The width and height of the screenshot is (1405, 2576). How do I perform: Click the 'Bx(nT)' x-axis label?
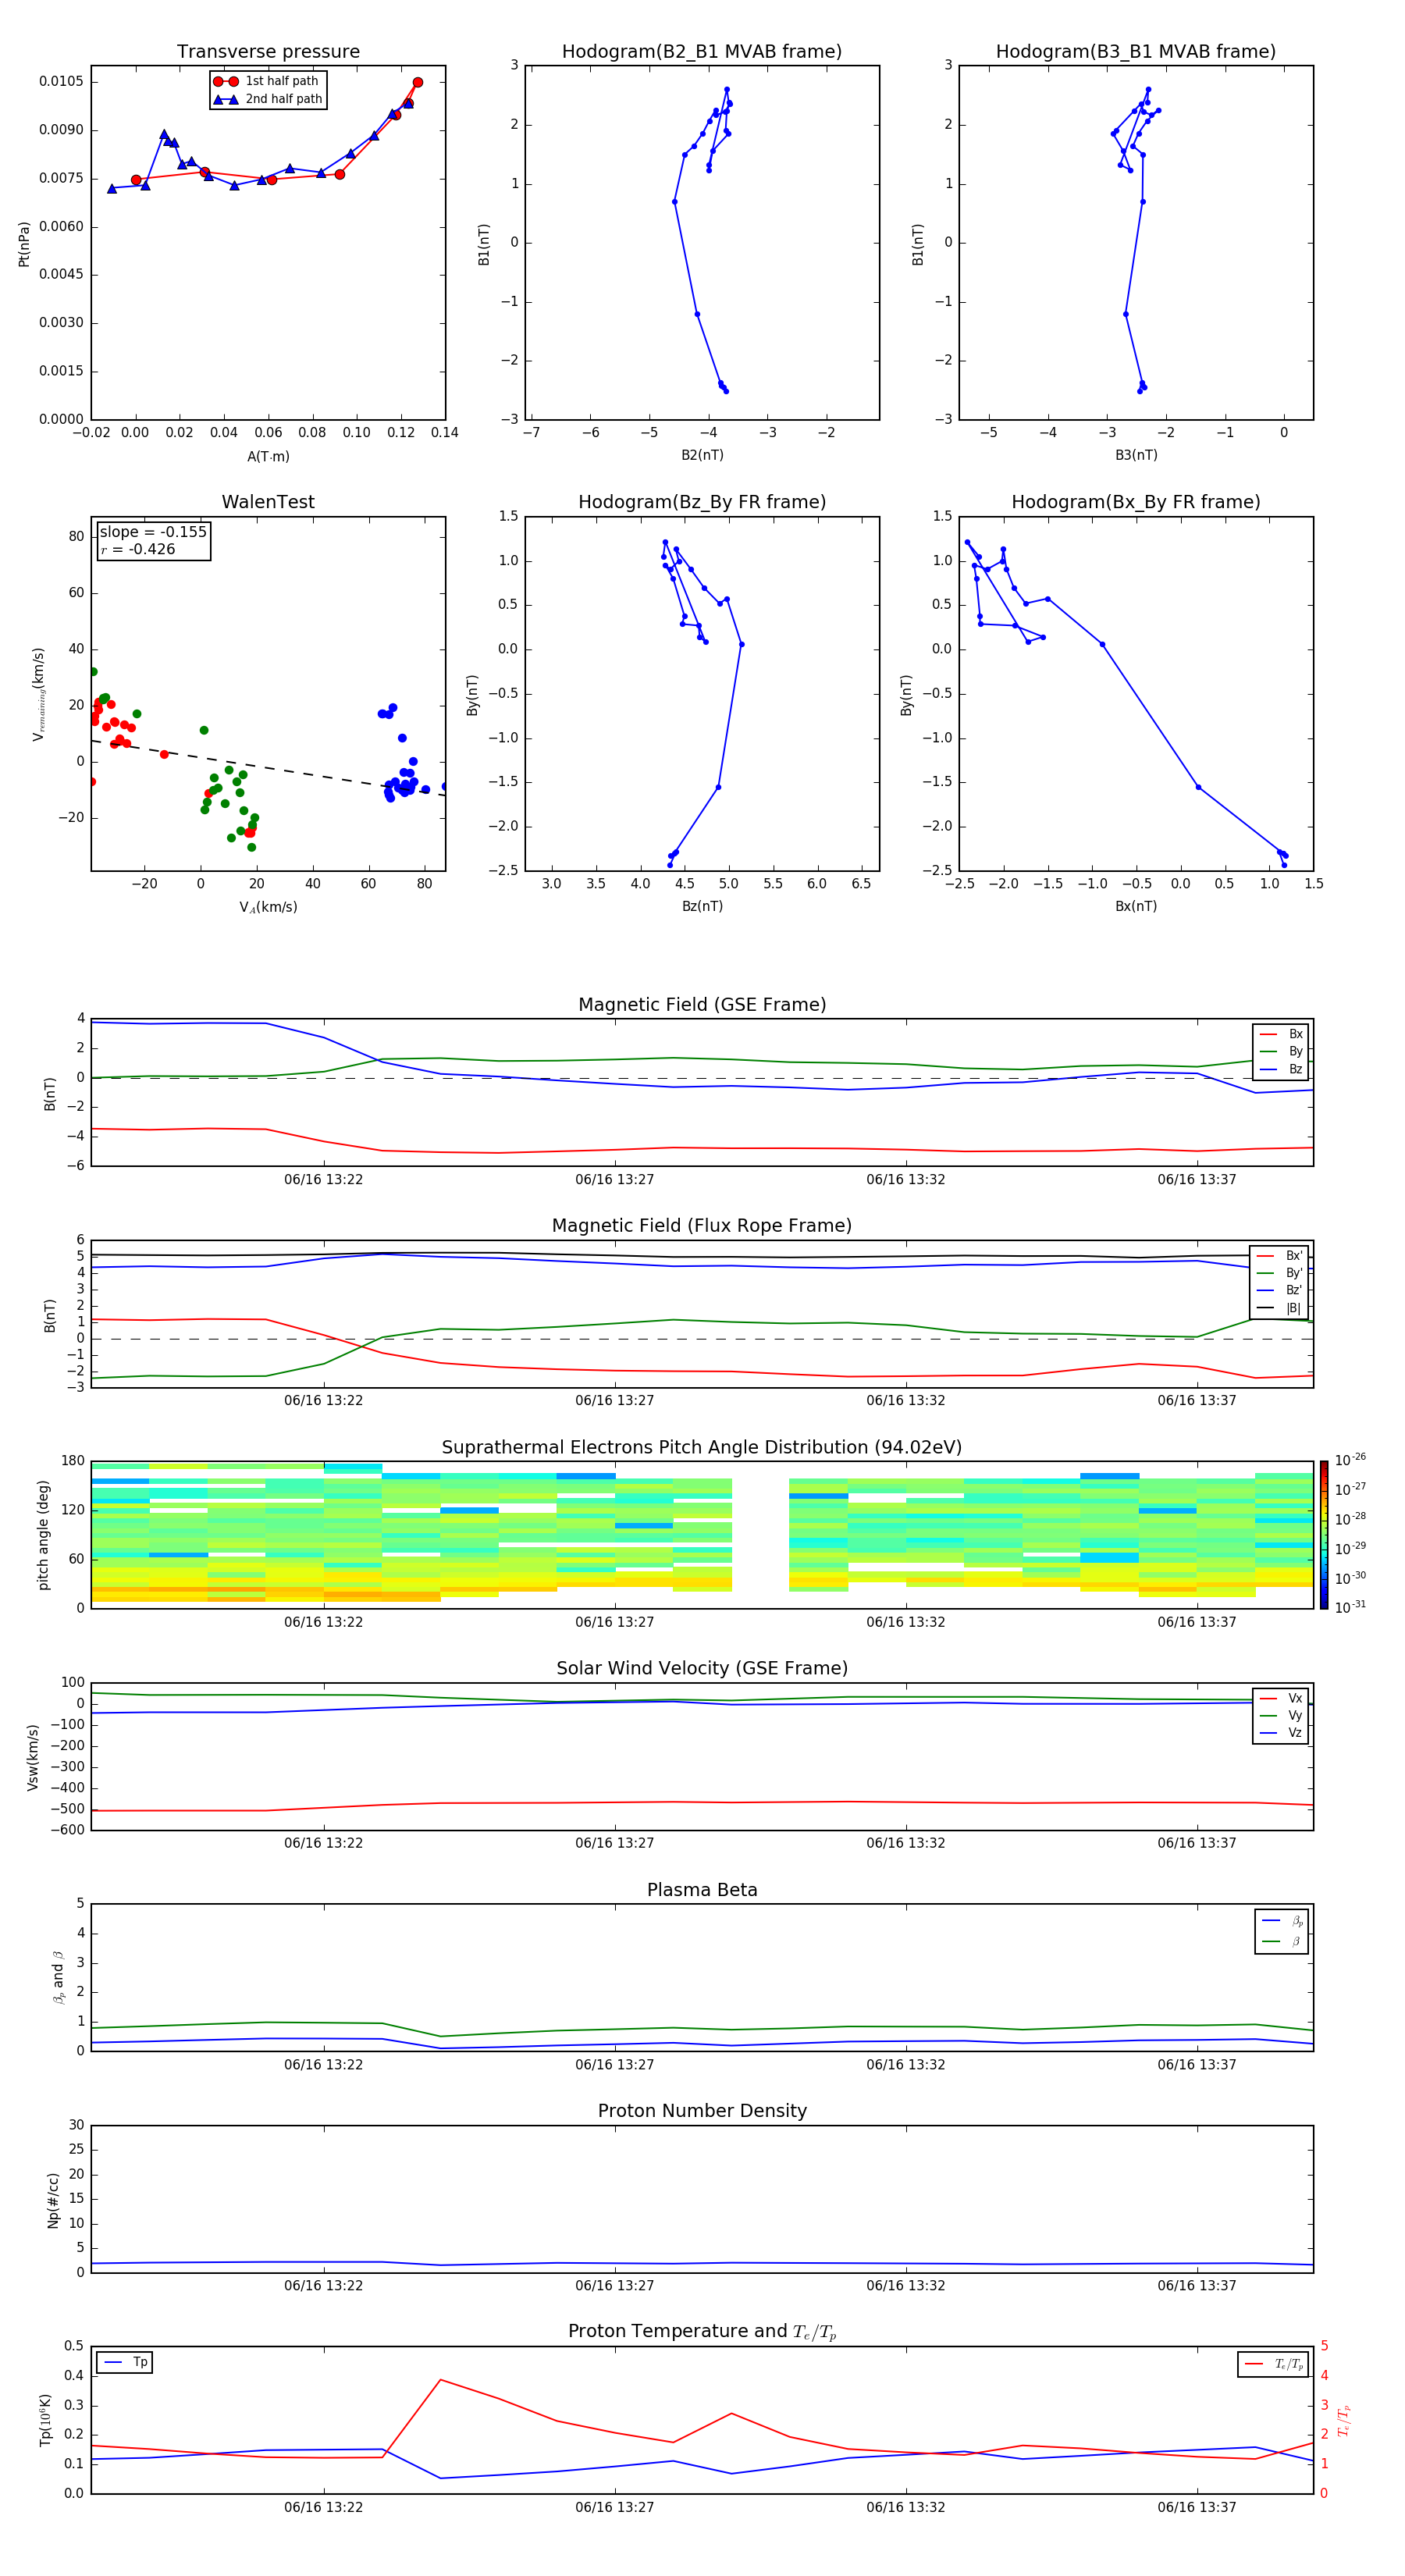[x=1136, y=906]
